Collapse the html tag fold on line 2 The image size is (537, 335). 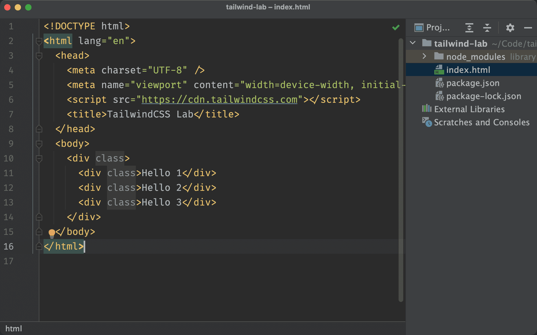pyautogui.click(x=39, y=41)
